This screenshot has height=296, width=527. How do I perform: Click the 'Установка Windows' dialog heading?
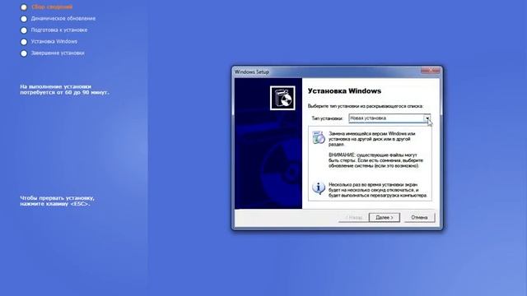click(x=344, y=91)
